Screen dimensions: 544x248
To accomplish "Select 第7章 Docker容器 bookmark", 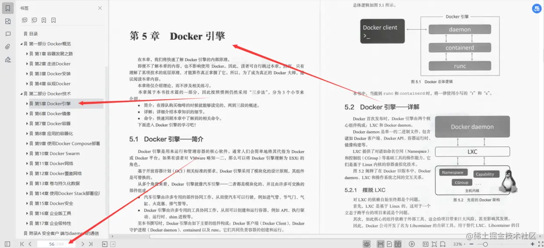I will (x=53, y=124).
